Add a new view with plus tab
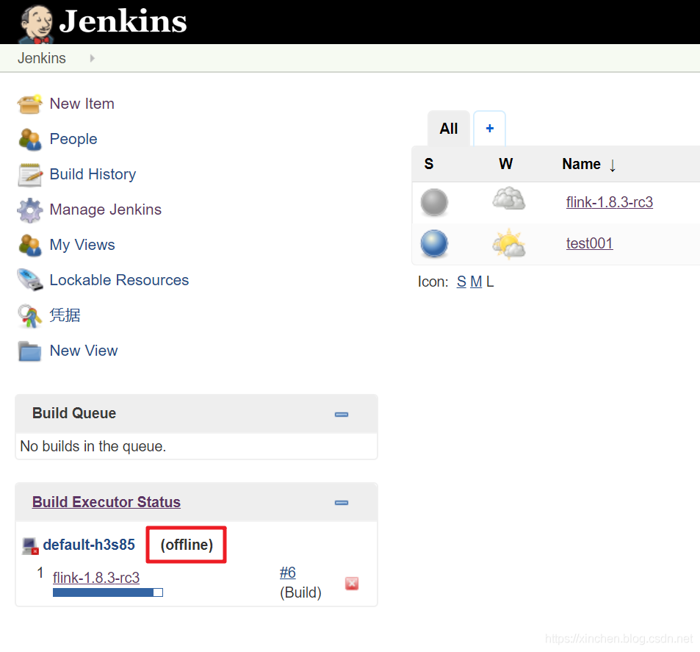The height and width of the screenshot is (652, 700). click(x=489, y=128)
